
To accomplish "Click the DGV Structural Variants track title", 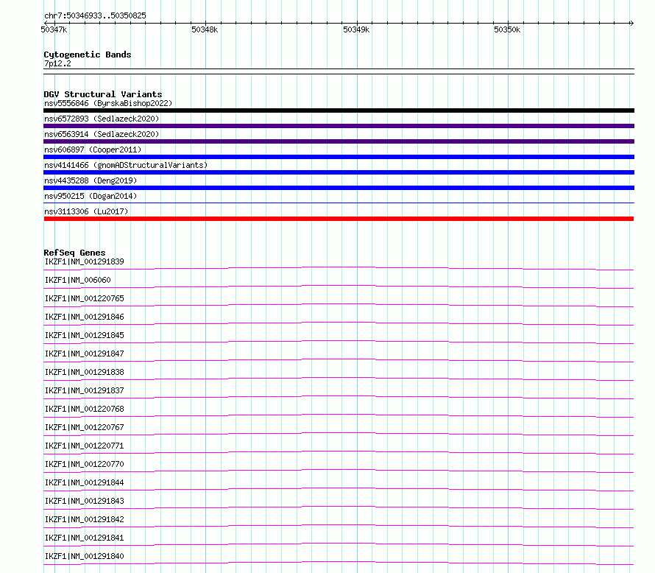I will pos(103,94).
